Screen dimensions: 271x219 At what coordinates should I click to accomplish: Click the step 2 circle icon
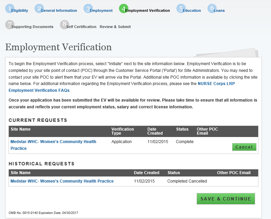point(39,8)
